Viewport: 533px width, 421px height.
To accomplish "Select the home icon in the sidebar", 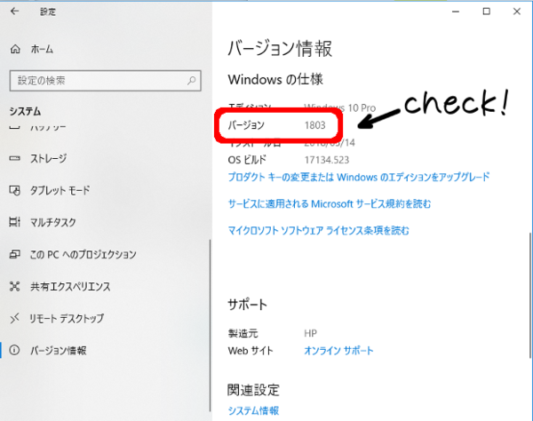I will point(15,49).
